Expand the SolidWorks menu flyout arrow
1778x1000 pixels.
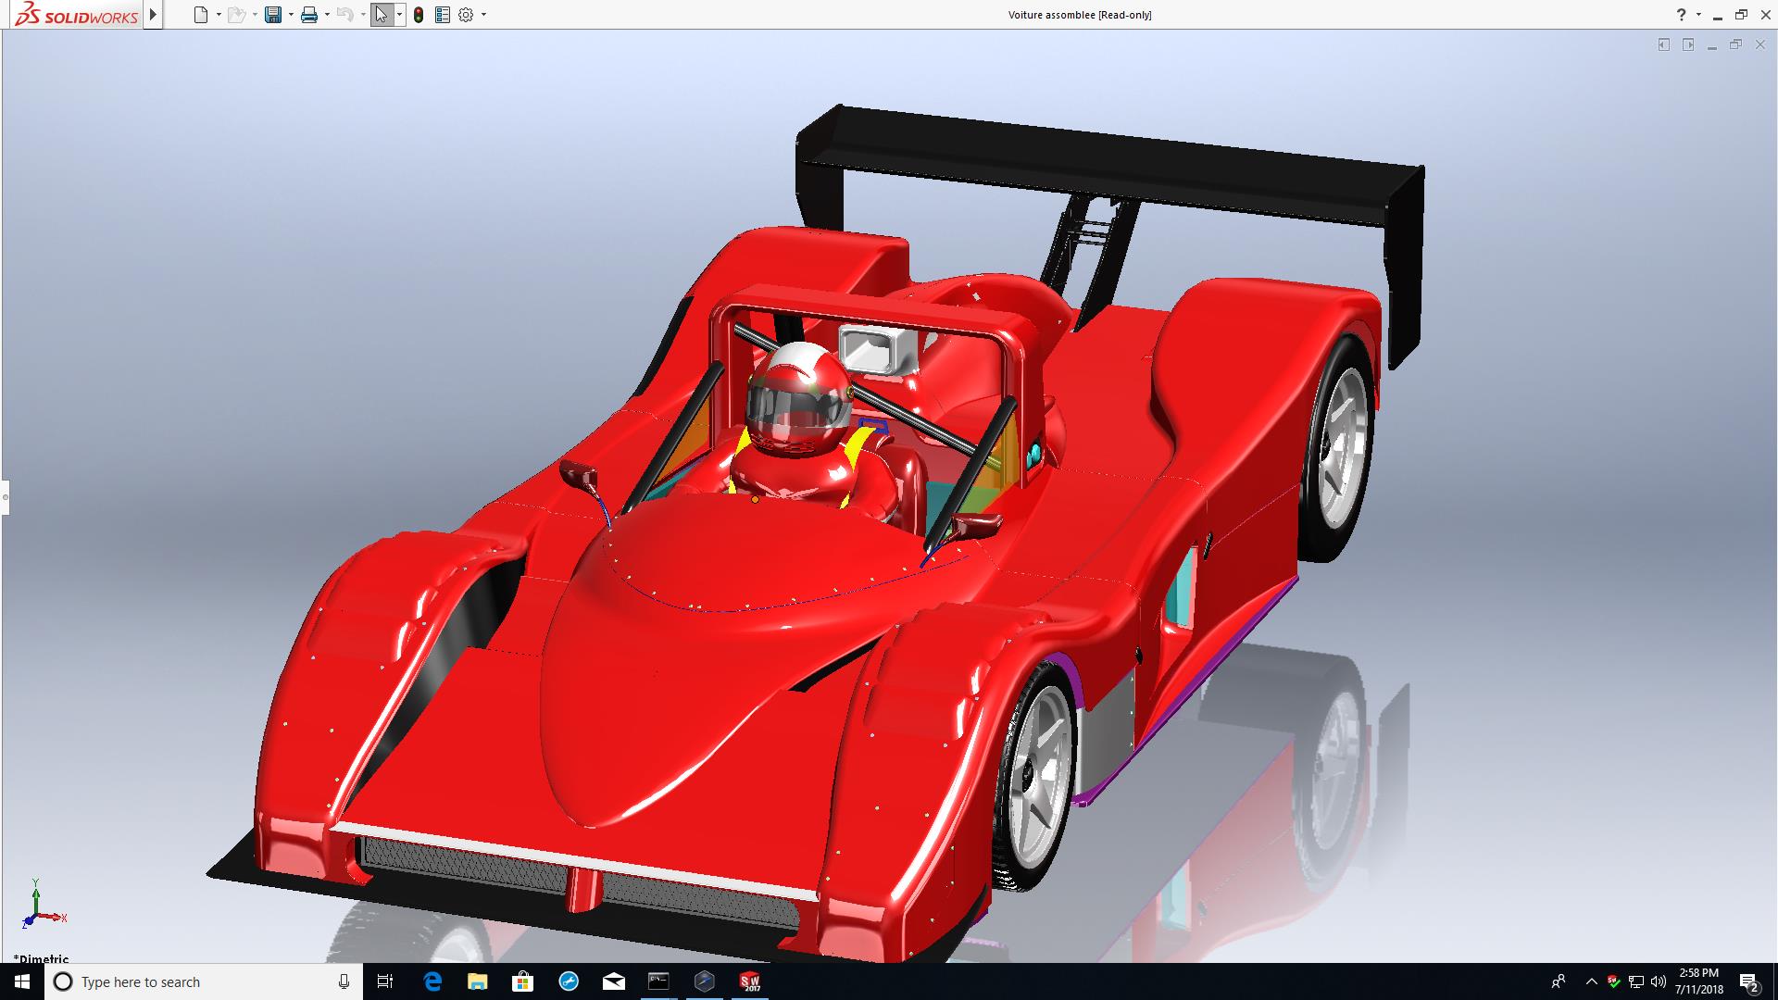tap(154, 15)
